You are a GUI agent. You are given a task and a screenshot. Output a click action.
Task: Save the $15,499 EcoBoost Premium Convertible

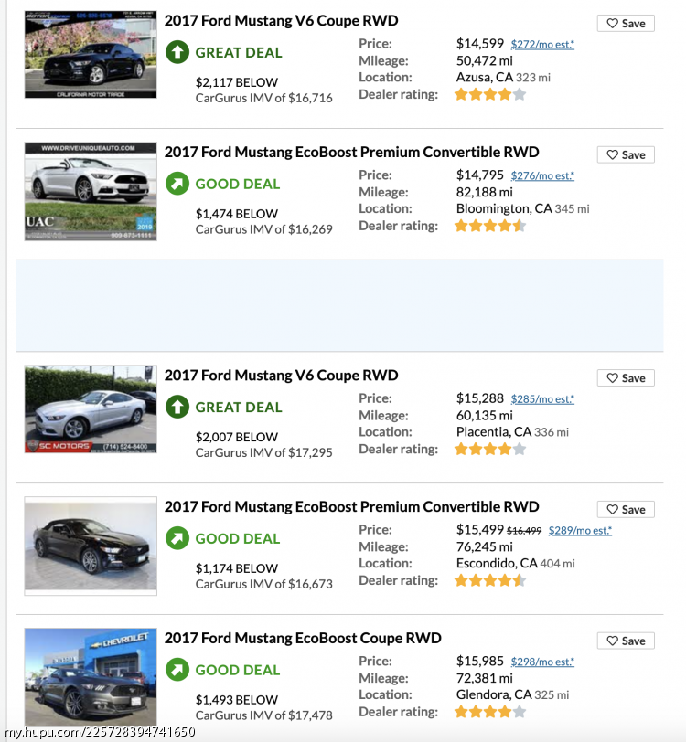[x=626, y=510]
